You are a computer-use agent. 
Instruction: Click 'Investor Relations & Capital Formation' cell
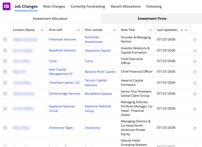pos(135,50)
